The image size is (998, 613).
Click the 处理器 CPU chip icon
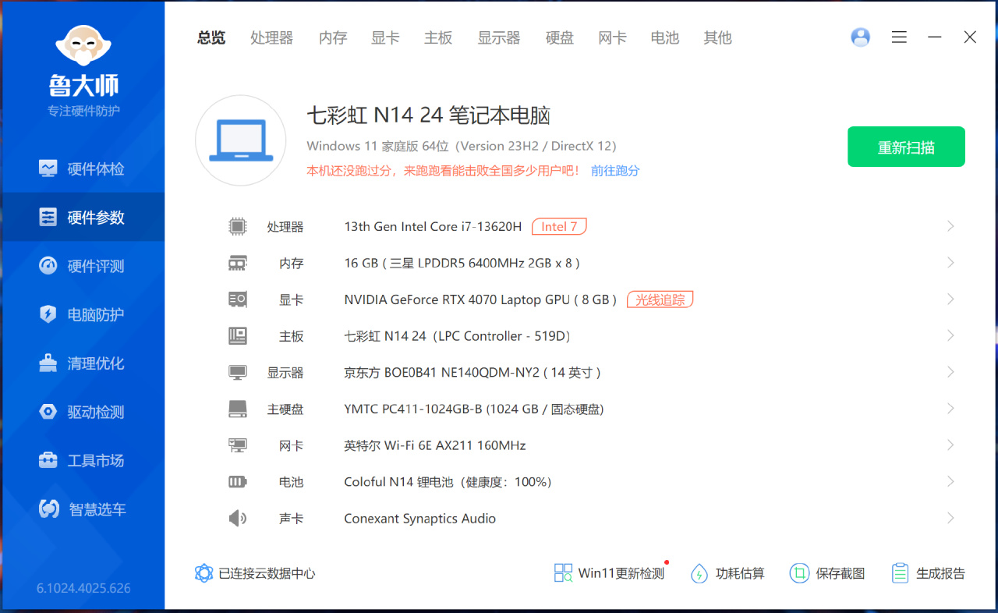click(237, 226)
